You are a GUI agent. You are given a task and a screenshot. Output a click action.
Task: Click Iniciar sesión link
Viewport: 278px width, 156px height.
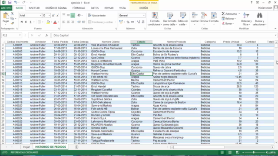click(x=265, y=8)
